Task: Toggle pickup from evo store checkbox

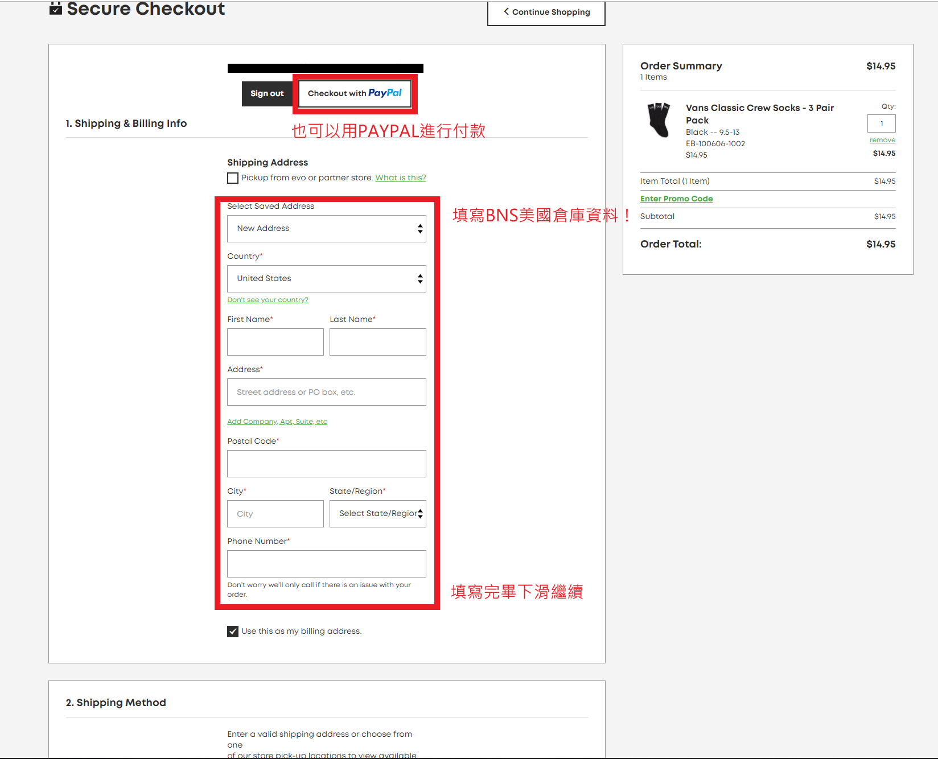Action: click(x=233, y=178)
